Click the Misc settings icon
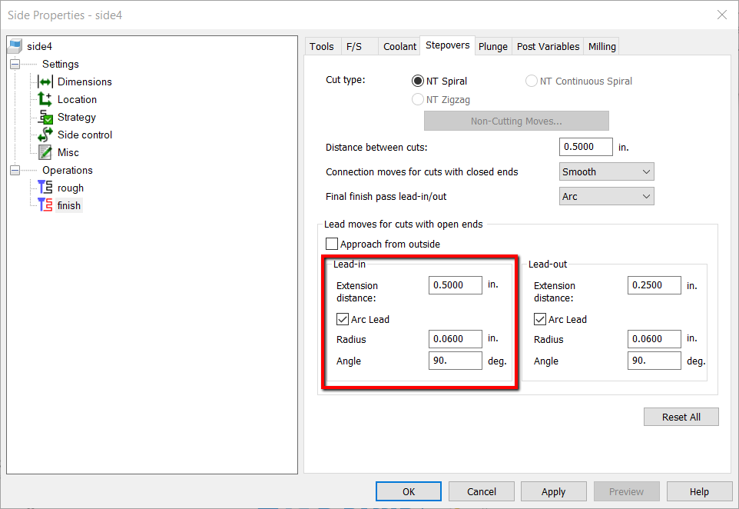 click(x=45, y=152)
